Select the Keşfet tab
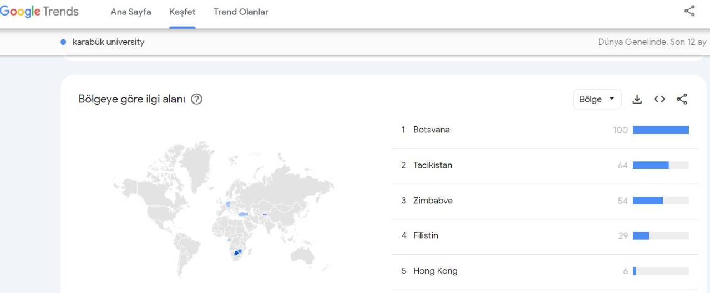The width and height of the screenshot is (710, 293). tap(182, 12)
